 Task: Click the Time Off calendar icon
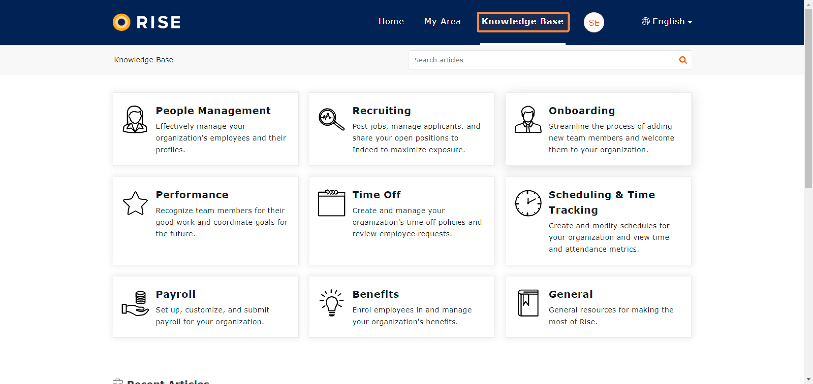(331, 203)
